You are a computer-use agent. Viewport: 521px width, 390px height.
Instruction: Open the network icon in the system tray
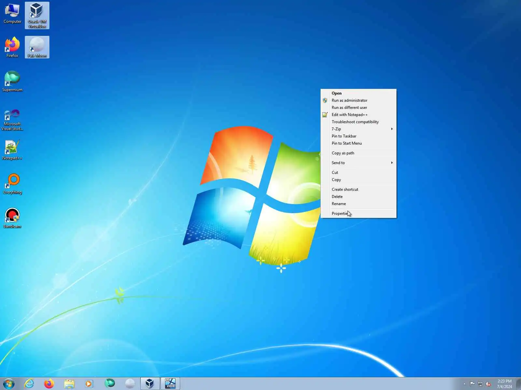(480, 384)
